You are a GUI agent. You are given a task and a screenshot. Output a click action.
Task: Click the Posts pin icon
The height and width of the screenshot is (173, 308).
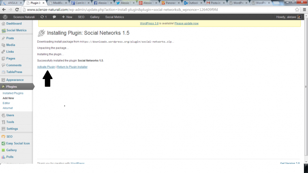3,38
